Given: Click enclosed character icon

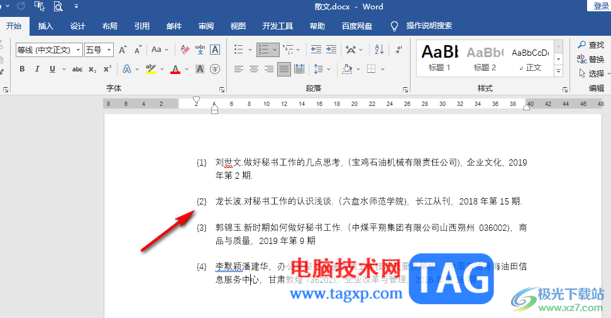Looking at the screenshot, I should pos(215,69).
